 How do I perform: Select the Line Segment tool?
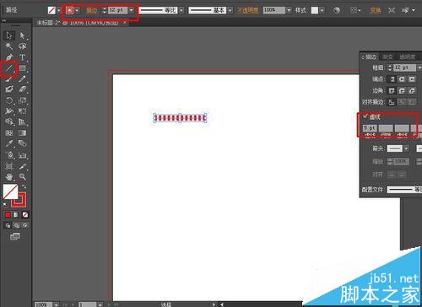click(9, 68)
